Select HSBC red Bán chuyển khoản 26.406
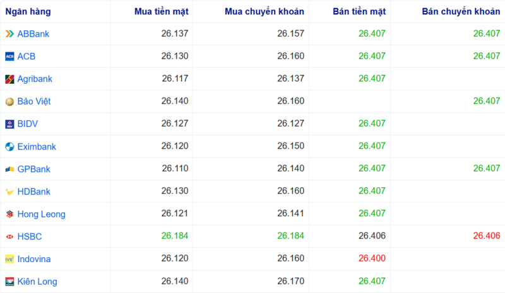 pyautogui.click(x=487, y=236)
